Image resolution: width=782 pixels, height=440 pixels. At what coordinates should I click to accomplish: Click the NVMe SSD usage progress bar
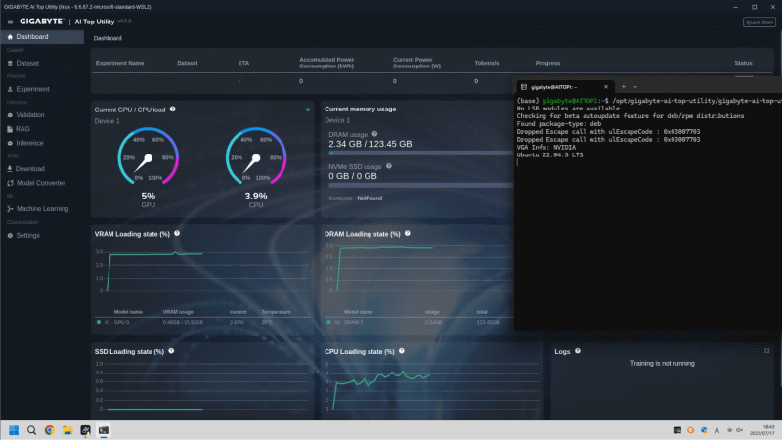tap(421, 185)
